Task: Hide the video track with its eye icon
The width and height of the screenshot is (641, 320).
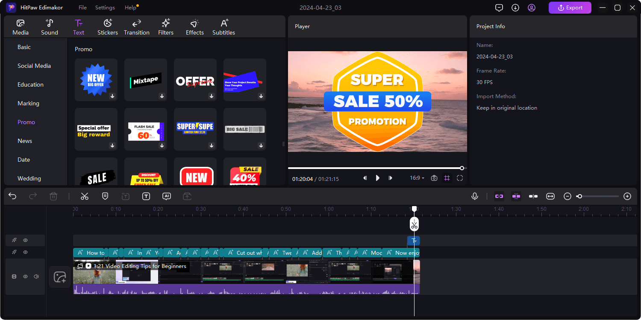Action: 25,276
